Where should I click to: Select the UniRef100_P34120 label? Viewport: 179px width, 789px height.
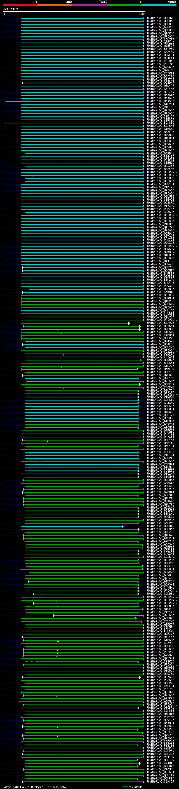point(161,757)
